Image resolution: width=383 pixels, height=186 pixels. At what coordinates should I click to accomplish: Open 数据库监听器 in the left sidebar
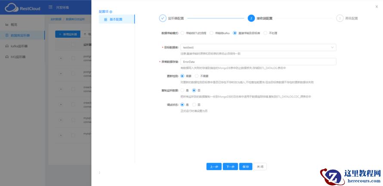pyautogui.click(x=22, y=35)
